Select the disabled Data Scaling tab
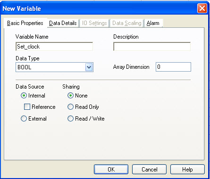 coord(127,23)
